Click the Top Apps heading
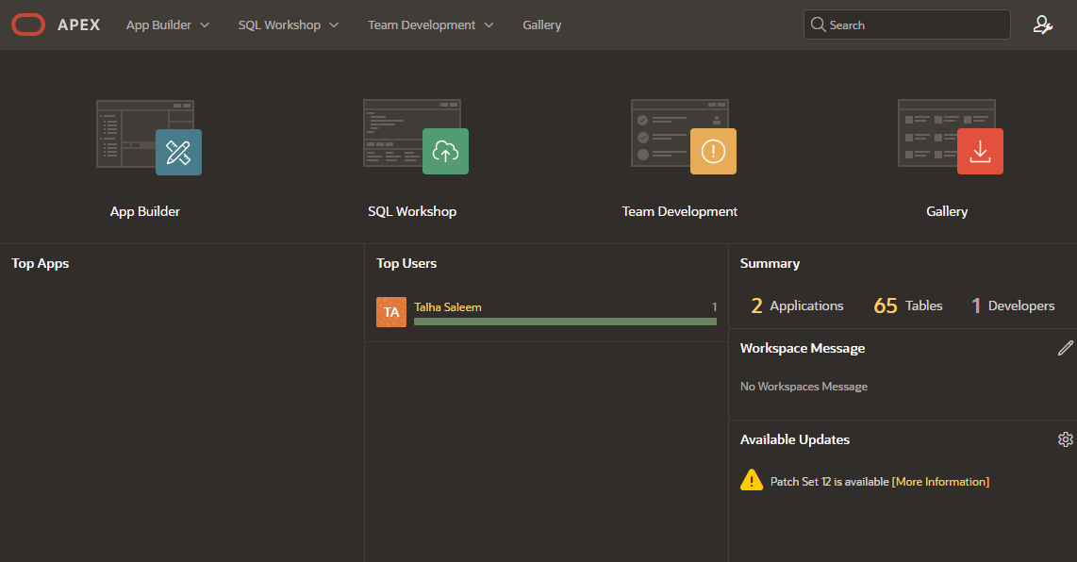 tap(41, 263)
